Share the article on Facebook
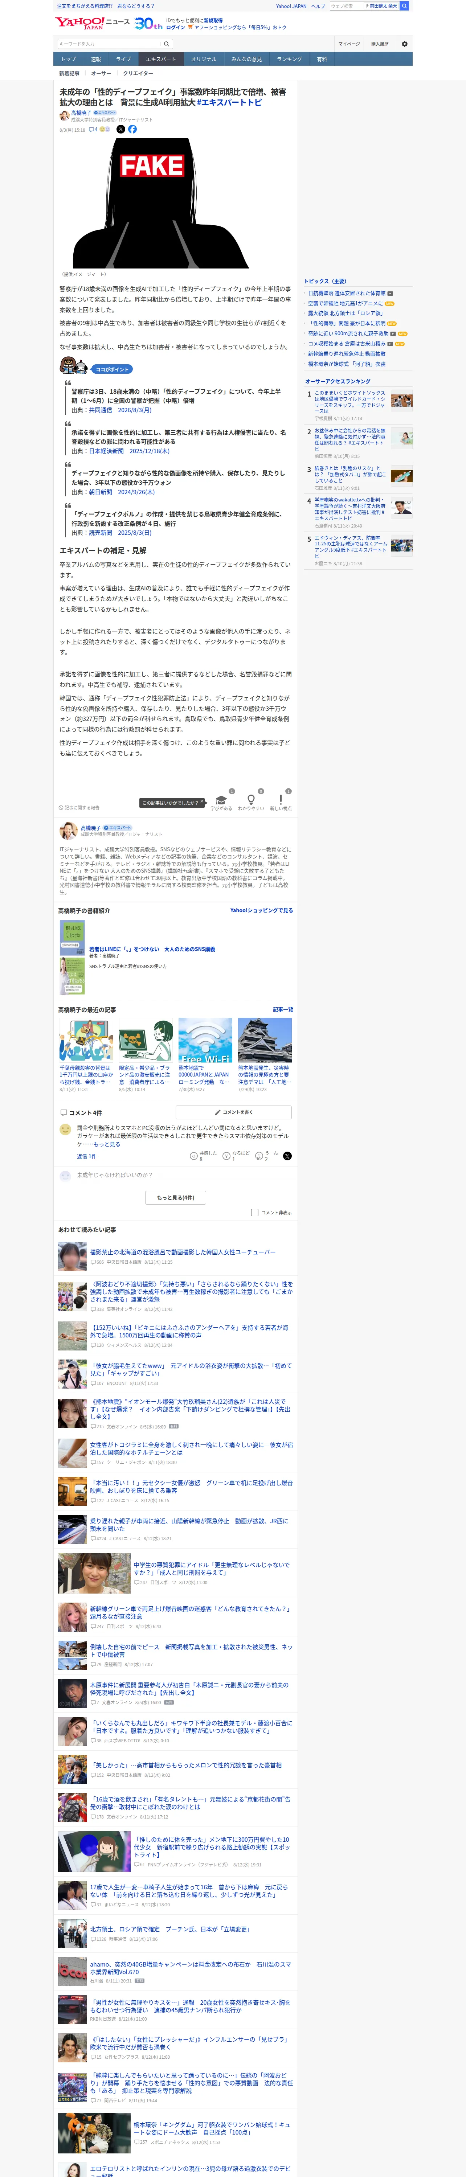466x2177 pixels. click(x=132, y=129)
